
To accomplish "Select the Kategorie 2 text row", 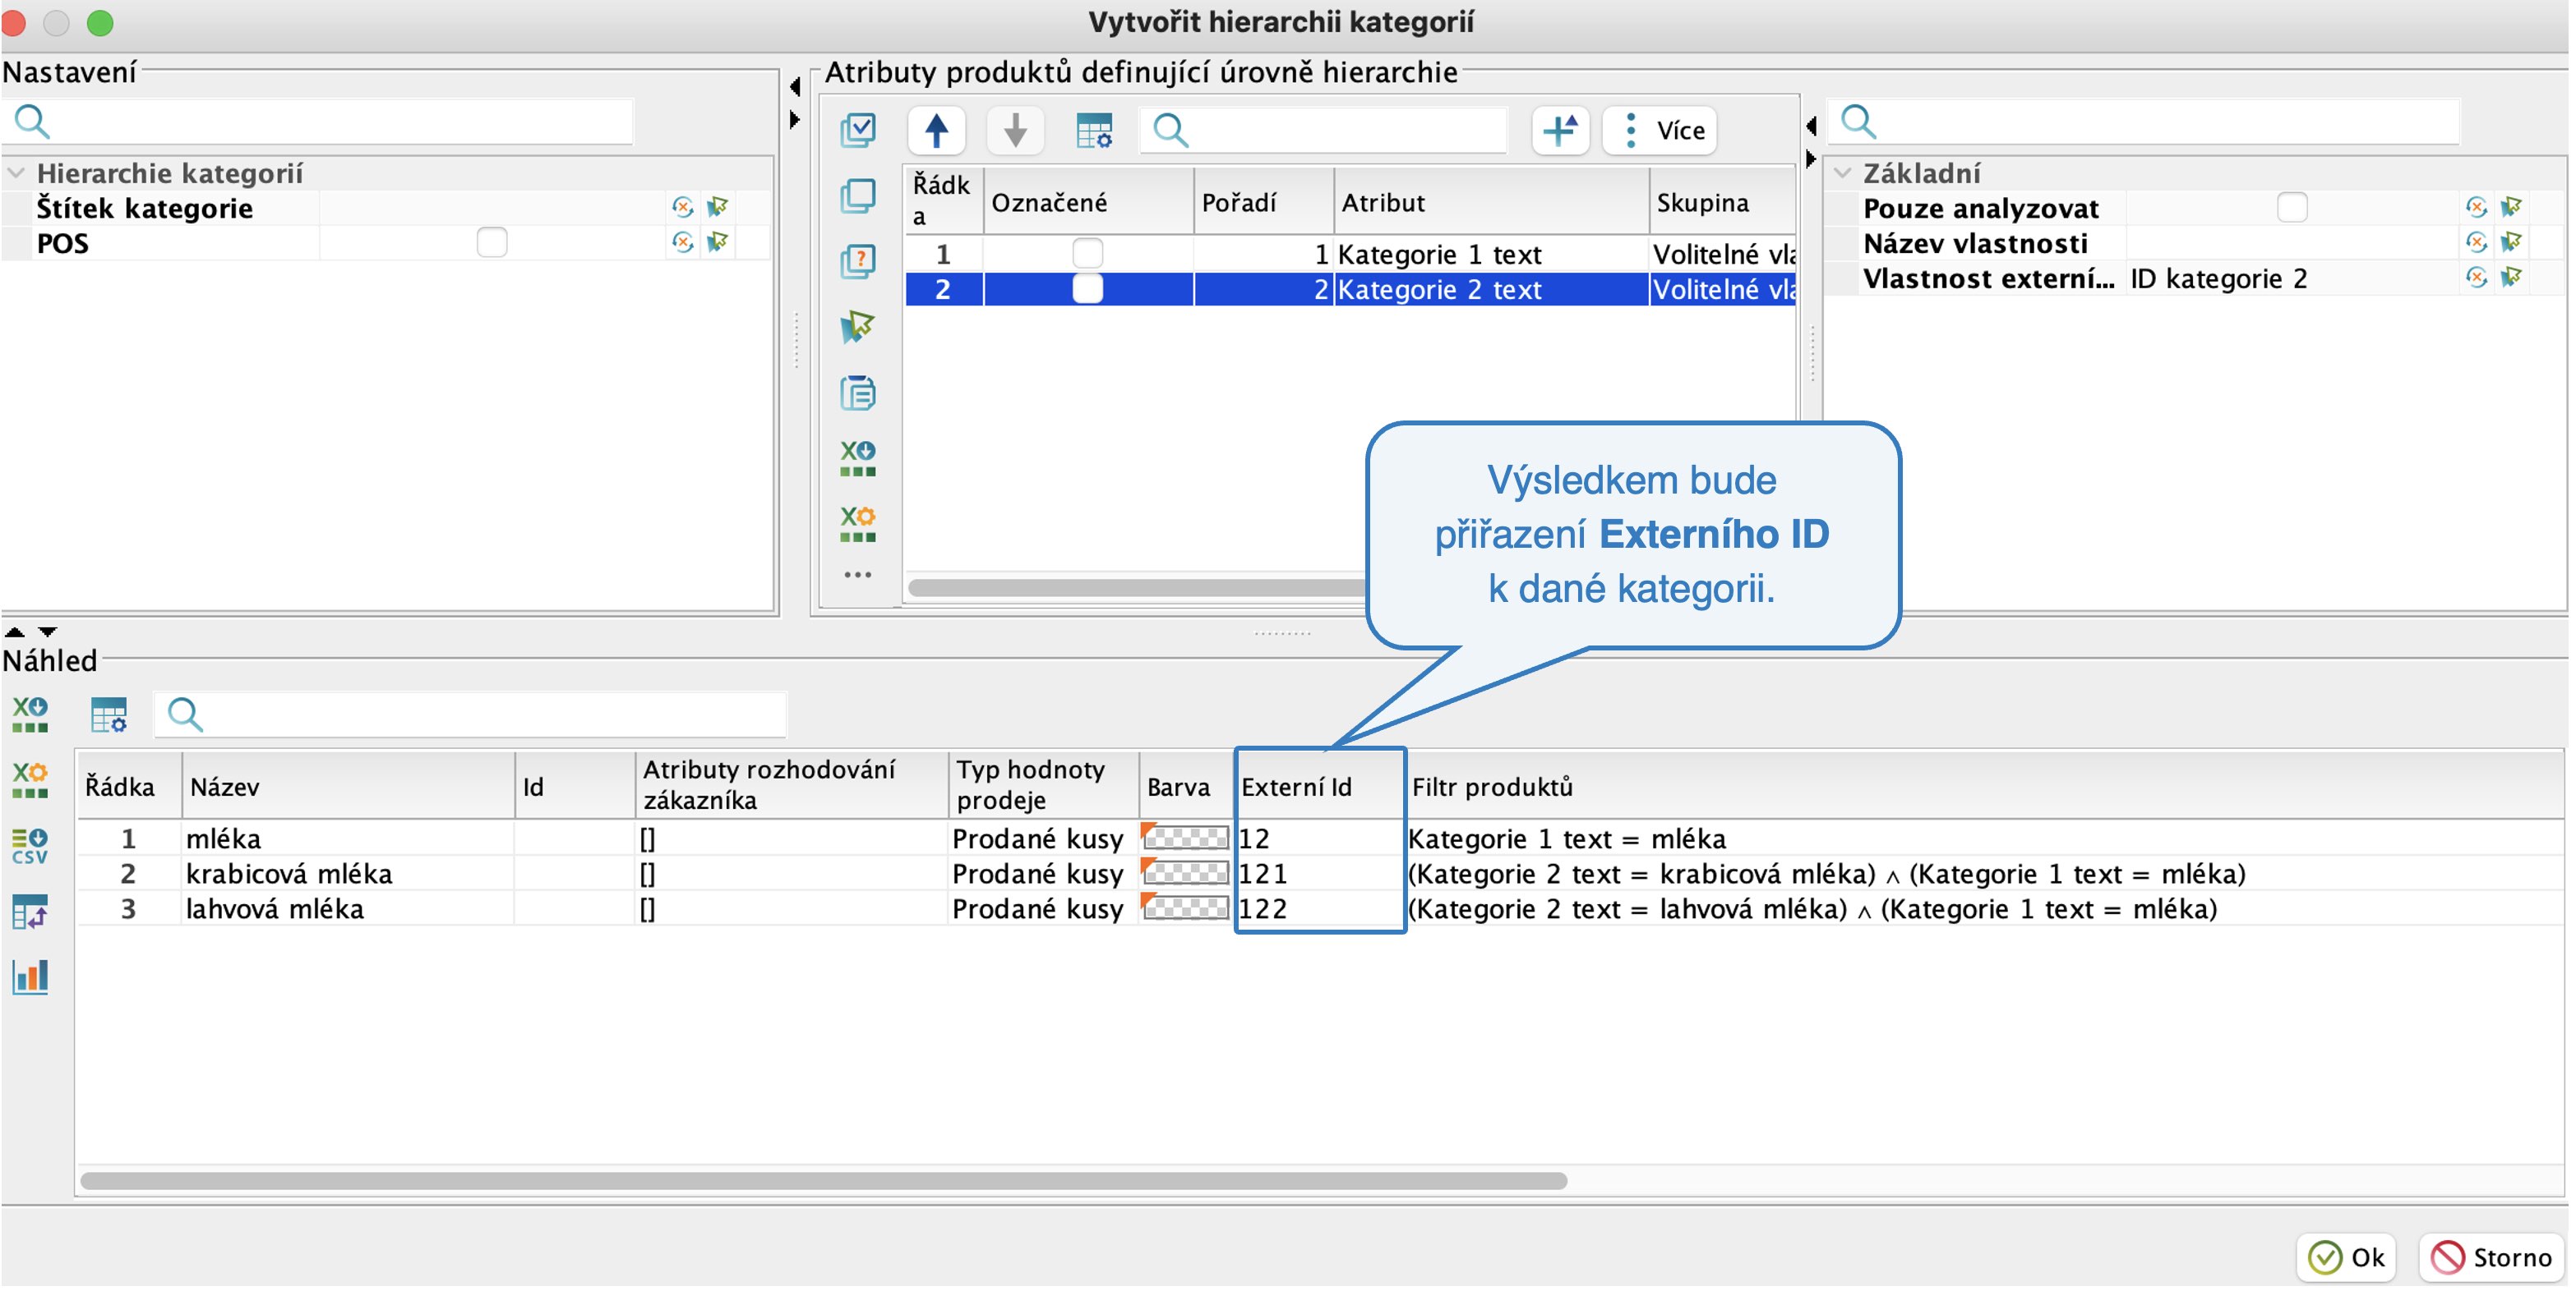I will [1350, 289].
